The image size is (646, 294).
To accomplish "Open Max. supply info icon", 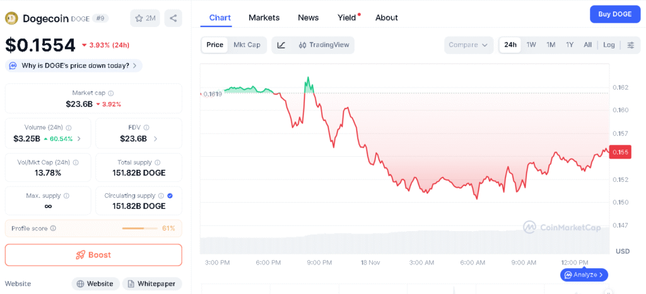I will 66,196.
